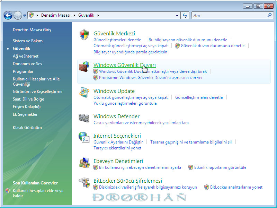Open the Internet Seçenekleri globe icon

[84, 137]
